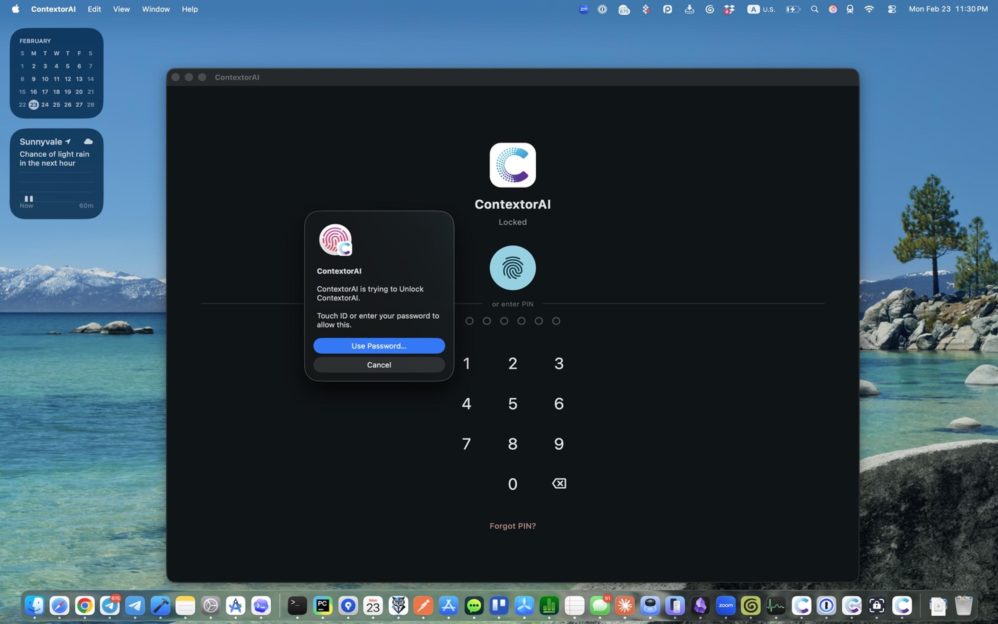Open 1Password from the menu bar

coord(603,9)
